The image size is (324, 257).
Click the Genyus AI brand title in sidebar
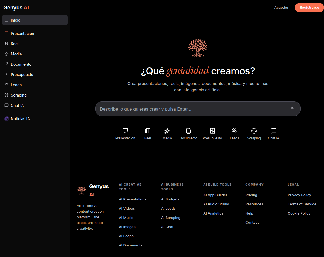coord(16,8)
